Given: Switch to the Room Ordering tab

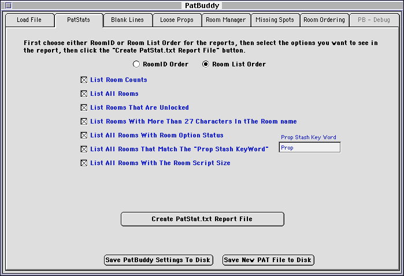Looking at the screenshot, I should point(324,20).
